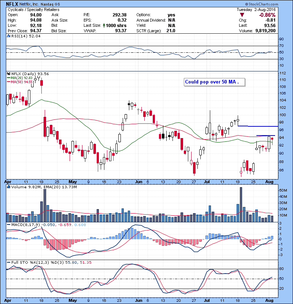Screen dimensions: 293x304
Task: Click the 'Aug' label on the price-chart date axis
Action: [269, 182]
